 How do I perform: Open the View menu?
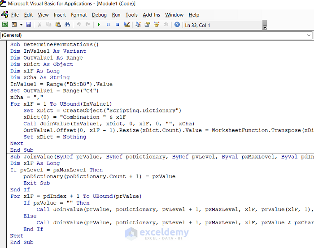(x=43, y=15)
